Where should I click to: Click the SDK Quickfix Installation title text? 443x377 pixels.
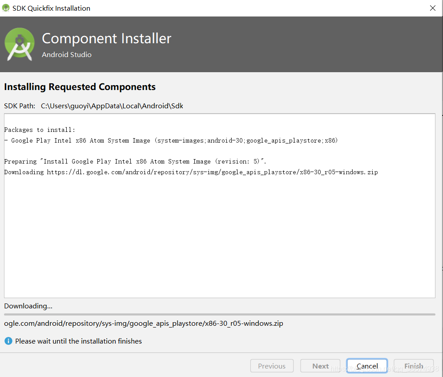[x=52, y=8]
